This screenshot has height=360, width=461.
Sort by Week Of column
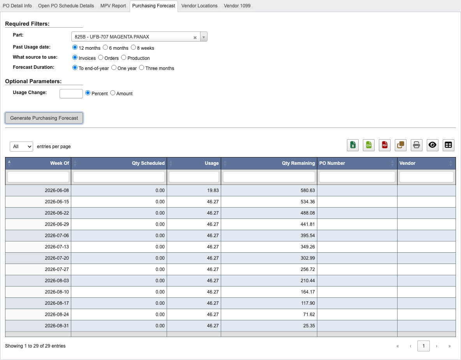point(38,163)
